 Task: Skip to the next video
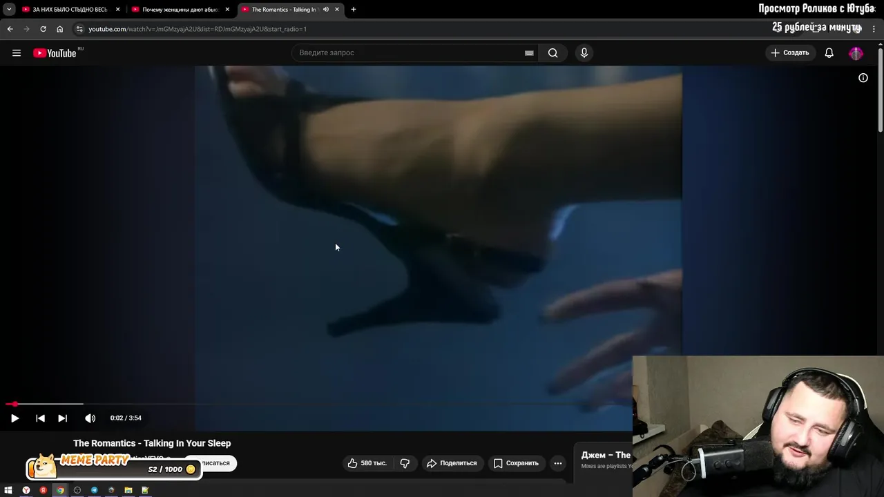pos(62,418)
